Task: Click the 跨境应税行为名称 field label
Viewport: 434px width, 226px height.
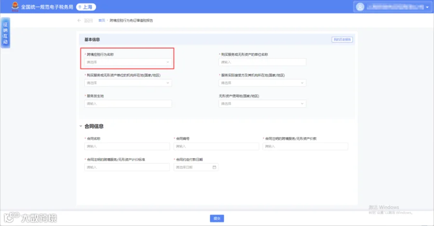Action: [100, 54]
